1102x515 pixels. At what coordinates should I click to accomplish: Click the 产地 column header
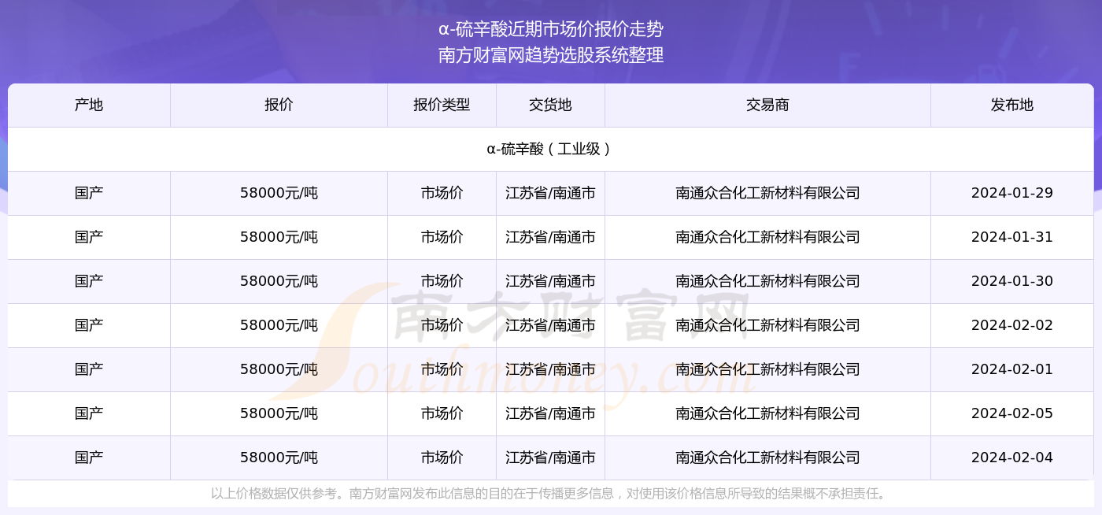pos(89,105)
